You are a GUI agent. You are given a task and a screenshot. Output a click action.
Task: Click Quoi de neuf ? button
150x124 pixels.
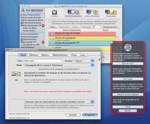point(128,64)
